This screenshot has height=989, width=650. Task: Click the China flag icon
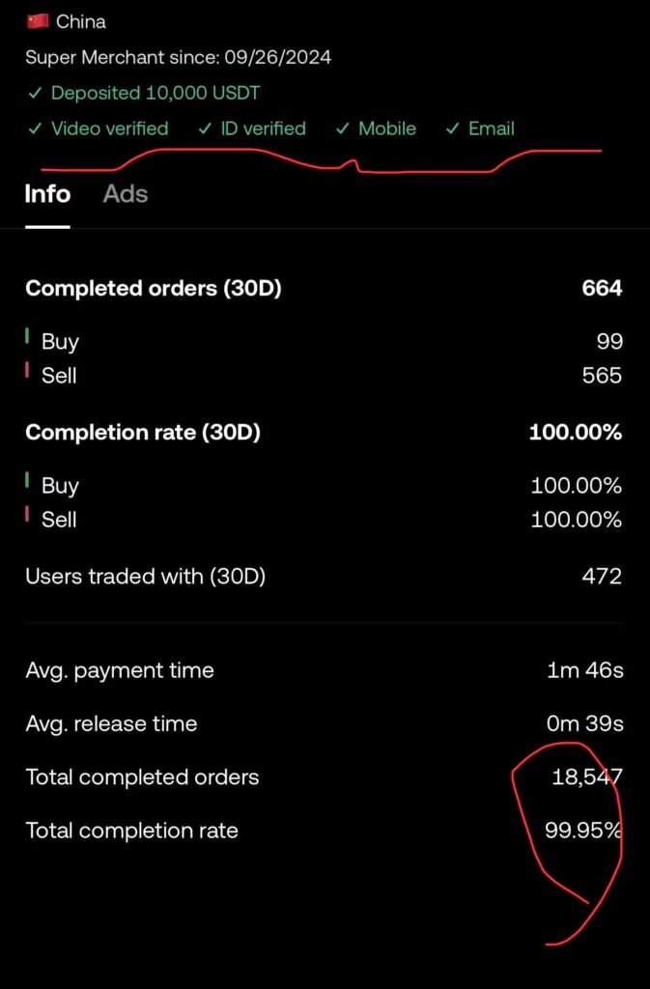click(x=36, y=20)
